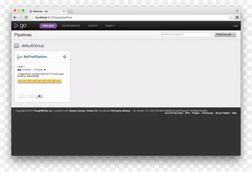This screenshot has width=252, height=172.
Task: Open the Chrome hamburger menu
Action: coord(237,17)
